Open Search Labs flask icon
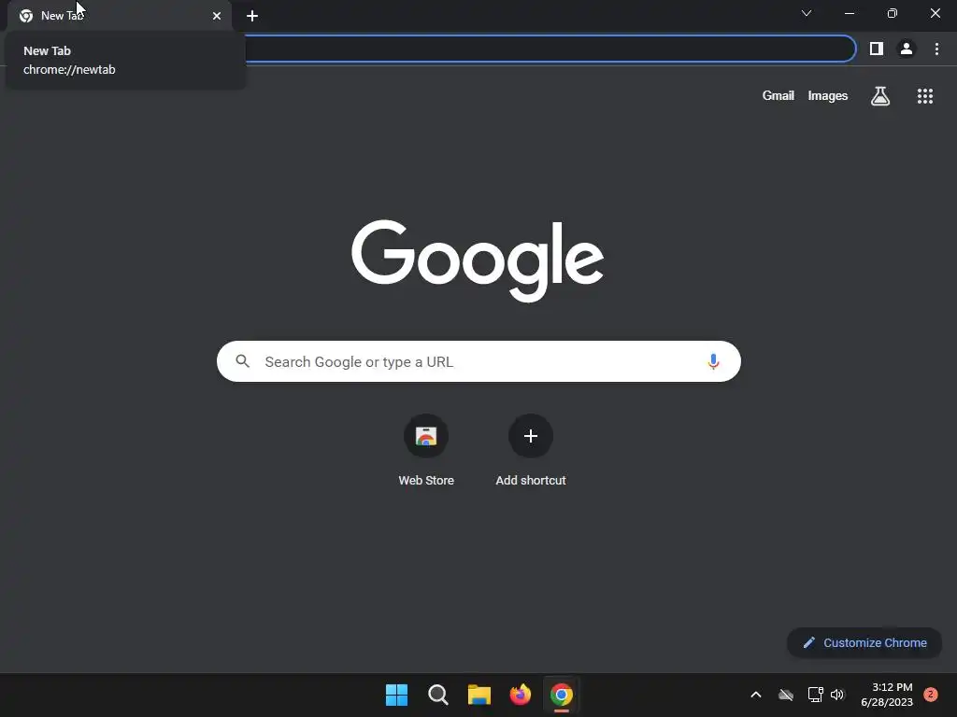 tap(880, 96)
